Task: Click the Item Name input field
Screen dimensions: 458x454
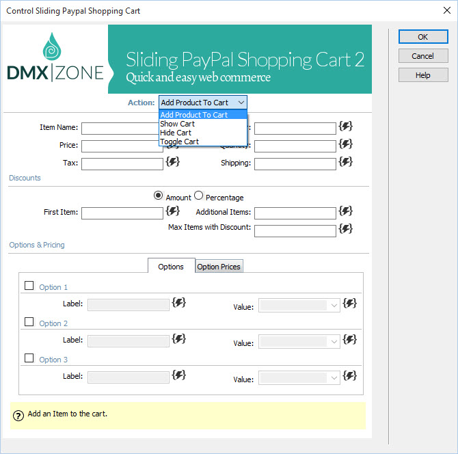Action: (x=120, y=129)
